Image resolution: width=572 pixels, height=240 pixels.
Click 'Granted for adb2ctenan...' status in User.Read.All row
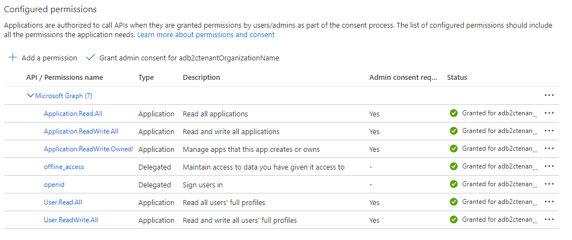coord(500,202)
